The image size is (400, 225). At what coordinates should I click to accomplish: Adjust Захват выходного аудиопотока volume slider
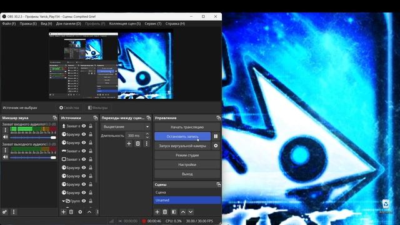pyautogui.click(x=33, y=157)
